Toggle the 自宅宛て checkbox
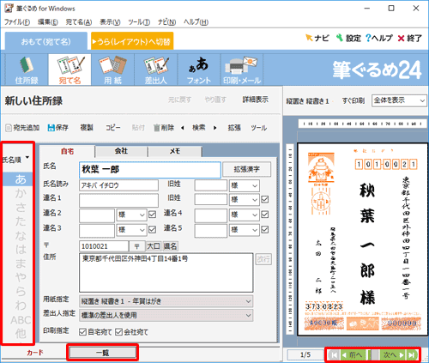Viewport: 429px width, 363px height. (82, 332)
